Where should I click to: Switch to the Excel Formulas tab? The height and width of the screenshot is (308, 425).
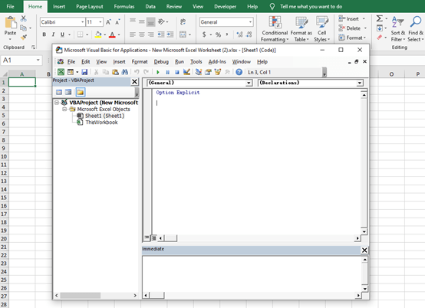click(x=124, y=6)
